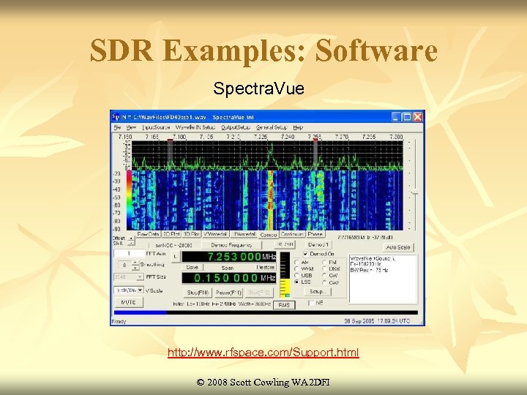The width and height of the screenshot is (527, 395).
Task: Switch to the 2D Plot tab
Action: pyautogui.click(x=171, y=234)
